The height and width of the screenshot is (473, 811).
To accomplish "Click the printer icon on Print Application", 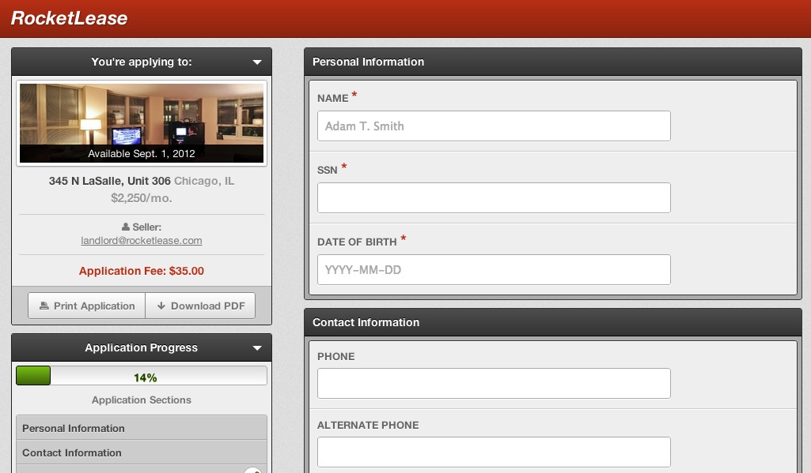I will point(44,306).
